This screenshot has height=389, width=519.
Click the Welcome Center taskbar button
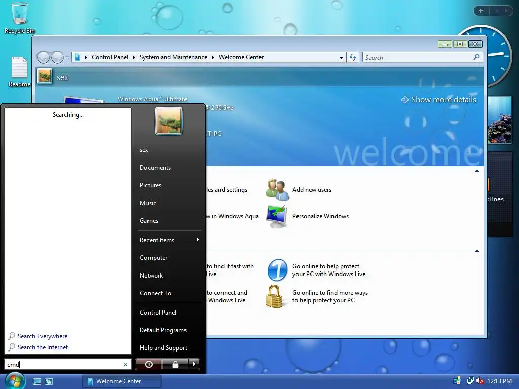[x=122, y=381]
